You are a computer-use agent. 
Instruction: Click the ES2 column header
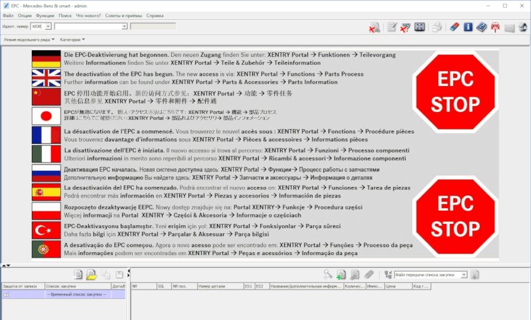point(262,286)
